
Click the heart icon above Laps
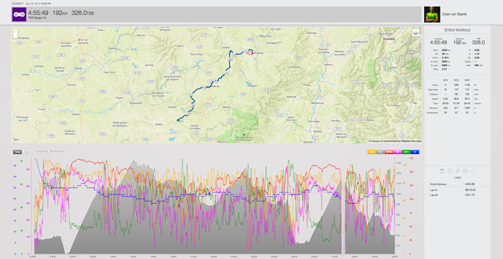click(x=450, y=171)
